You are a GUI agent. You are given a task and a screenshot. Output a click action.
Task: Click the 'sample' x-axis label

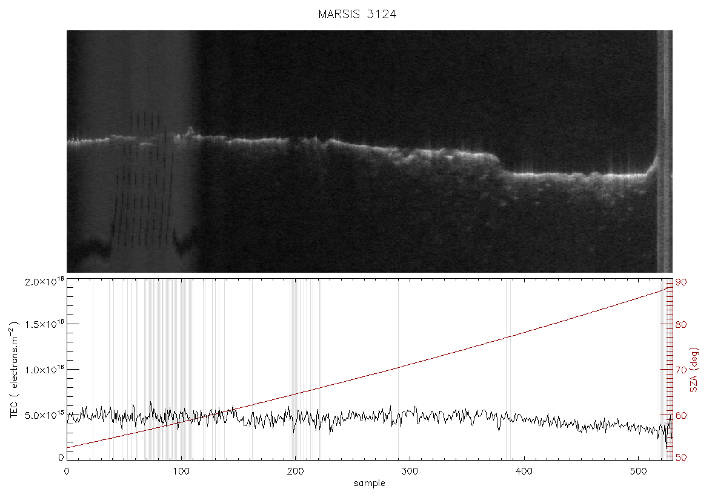pyautogui.click(x=370, y=483)
